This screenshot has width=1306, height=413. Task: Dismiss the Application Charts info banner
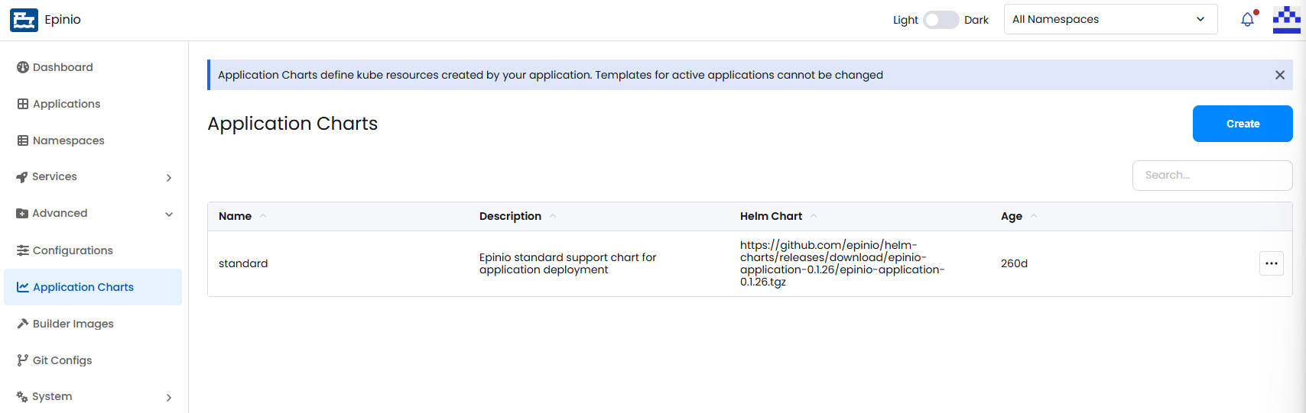click(x=1280, y=75)
